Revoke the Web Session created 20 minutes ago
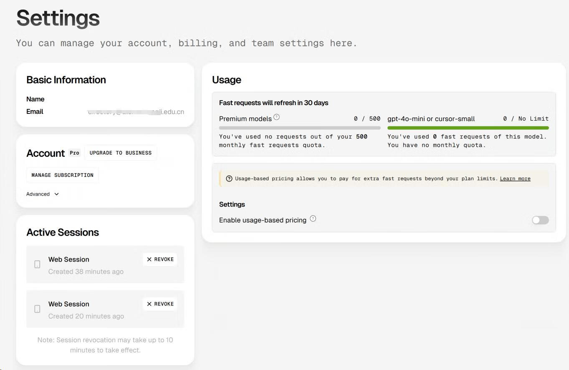The image size is (569, 370). pos(160,304)
